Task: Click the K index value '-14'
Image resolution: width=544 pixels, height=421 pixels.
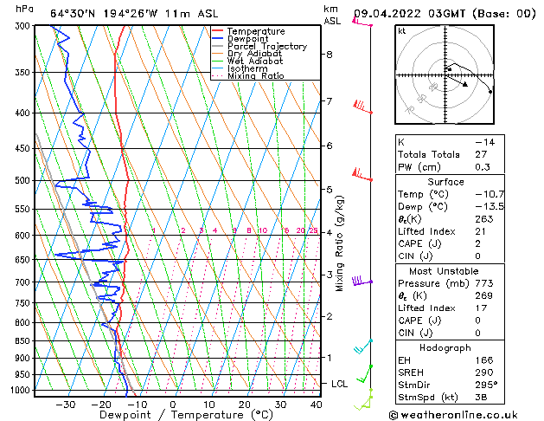Action: (x=484, y=142)
